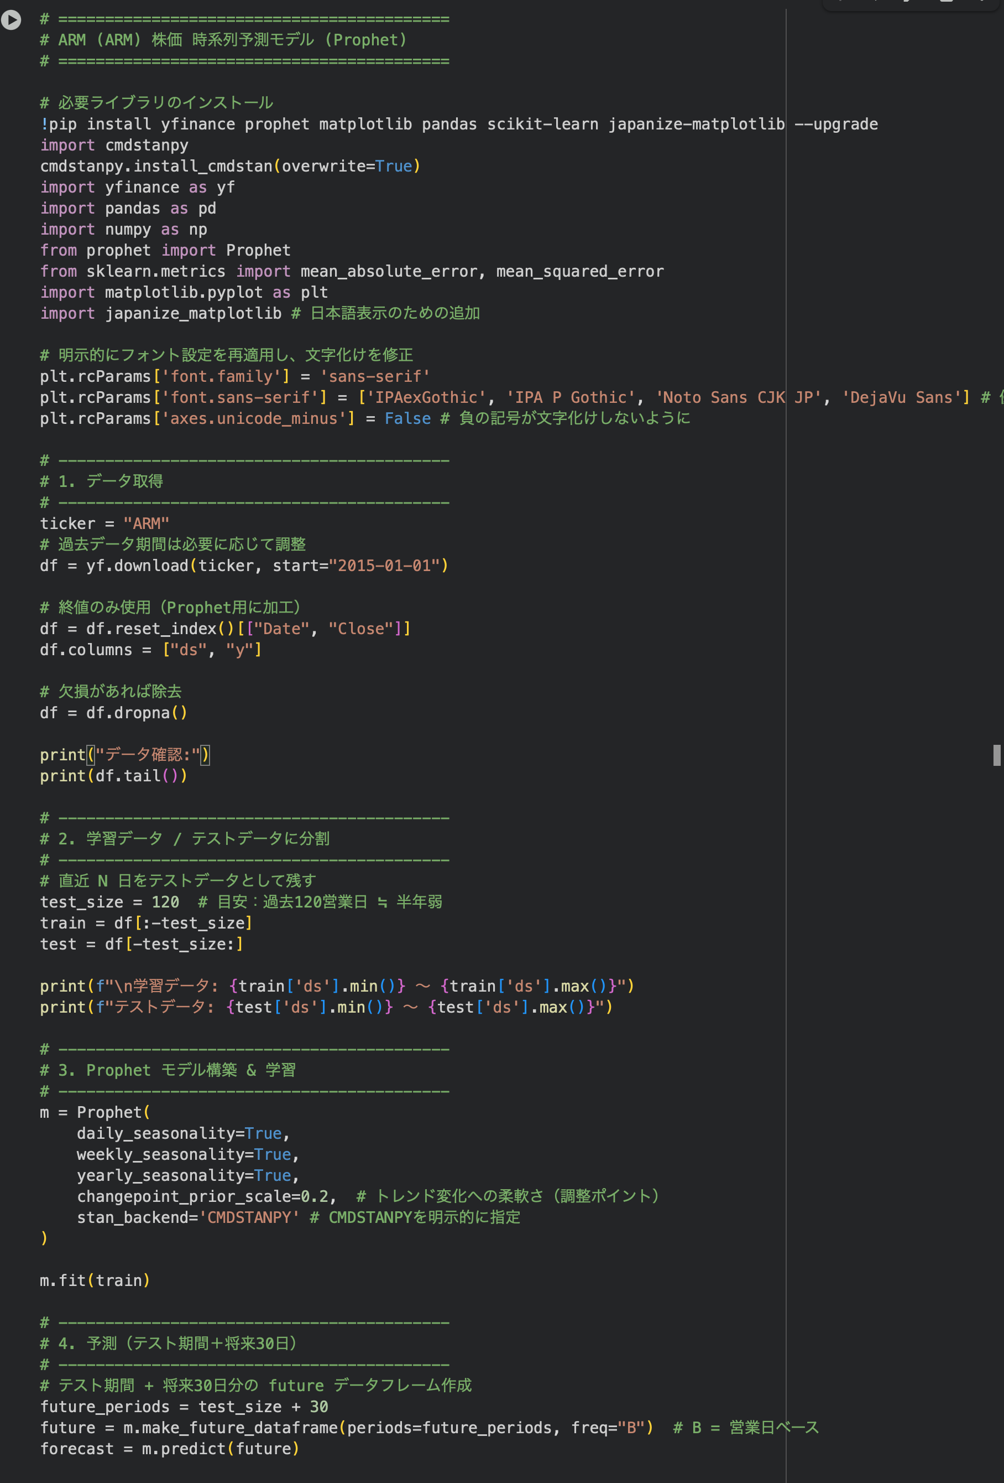This screenshot has width=1004, height=1483.
Task: Click the 'import numpy as np' line
Action: 124,230
